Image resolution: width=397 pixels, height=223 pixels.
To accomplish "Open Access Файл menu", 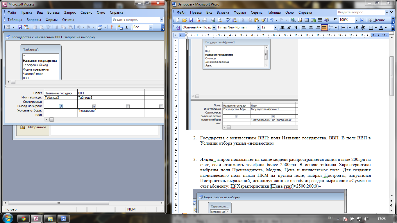I will click(12, 12).
